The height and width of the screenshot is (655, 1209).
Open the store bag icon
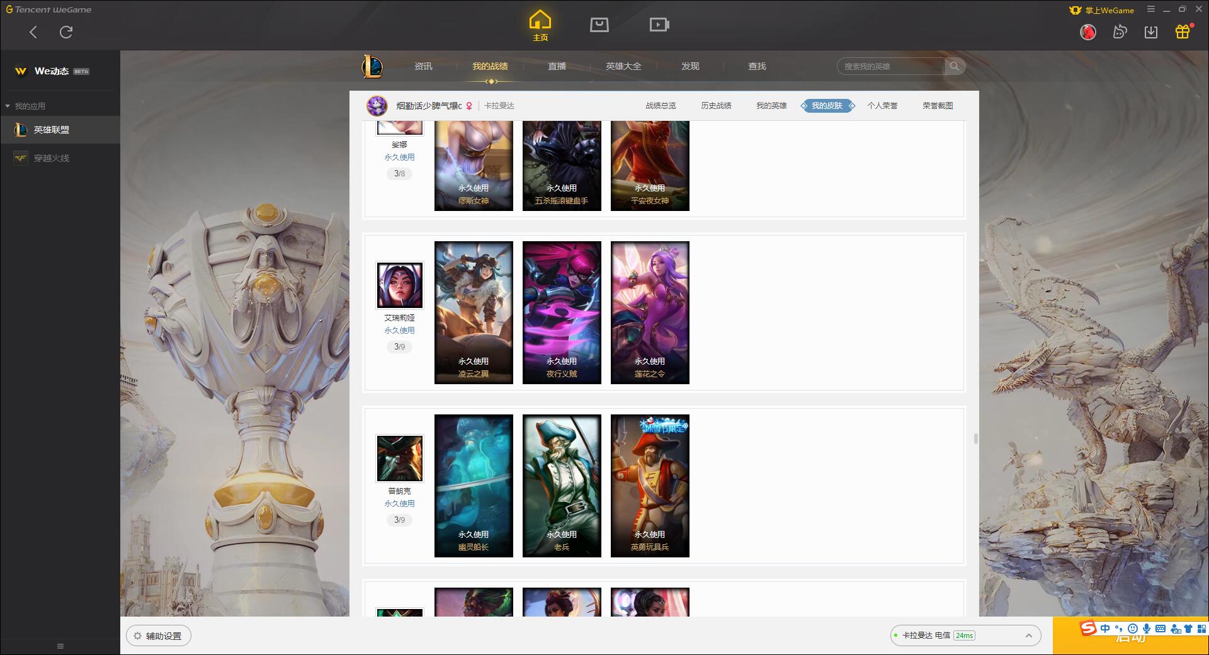599,25
